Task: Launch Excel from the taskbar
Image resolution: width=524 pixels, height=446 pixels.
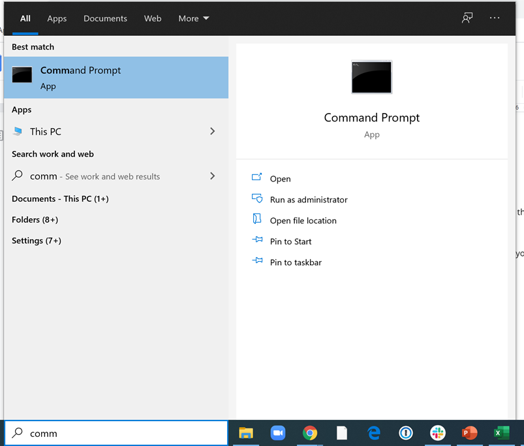Action: (502, 433)
